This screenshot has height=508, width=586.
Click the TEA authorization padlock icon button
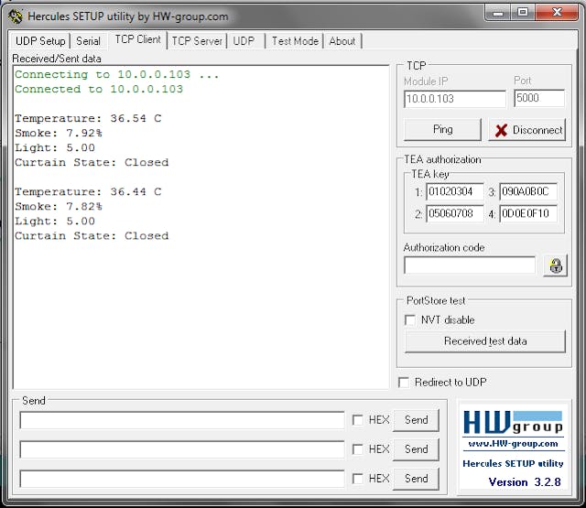556,265
